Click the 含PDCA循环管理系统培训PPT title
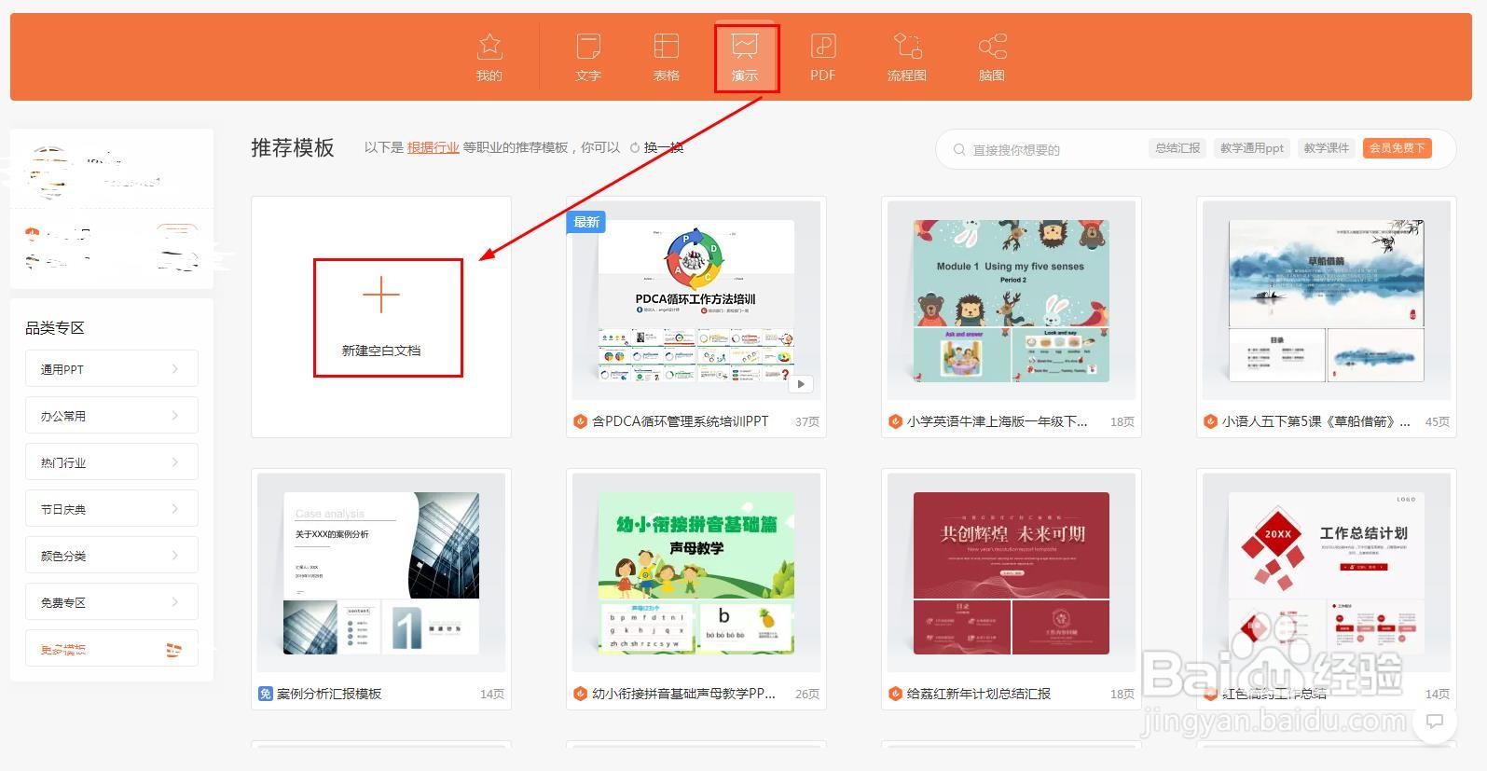The width and height of the screenshot is (1487, 771). tap(681, 421)
